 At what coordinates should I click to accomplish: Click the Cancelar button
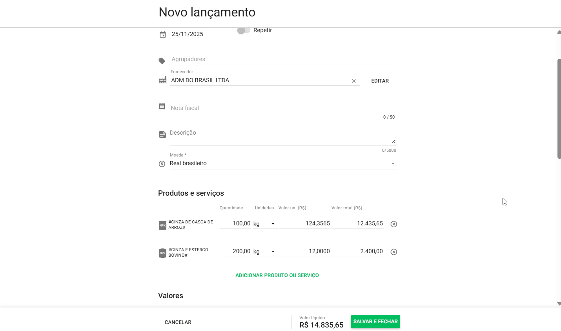coord(178,322)
